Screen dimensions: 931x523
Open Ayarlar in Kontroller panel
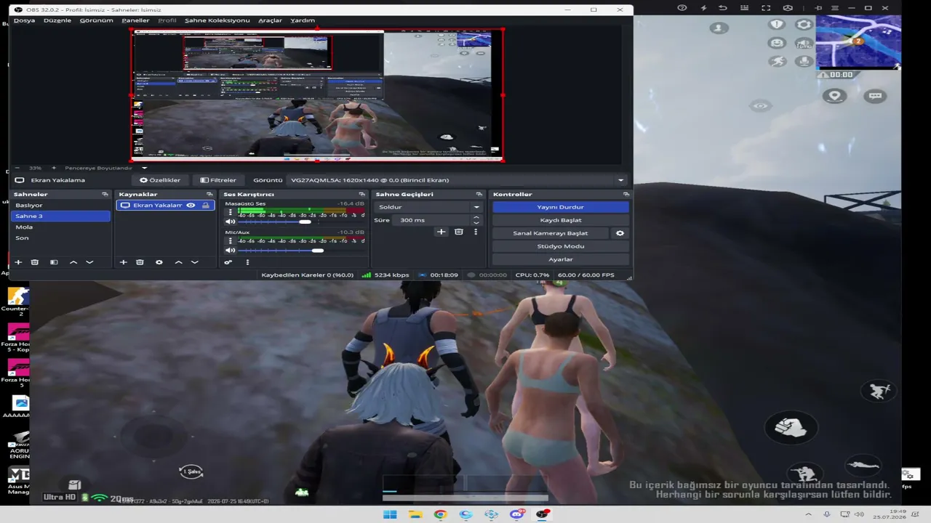pyautogui.click(x=560, y=259)
